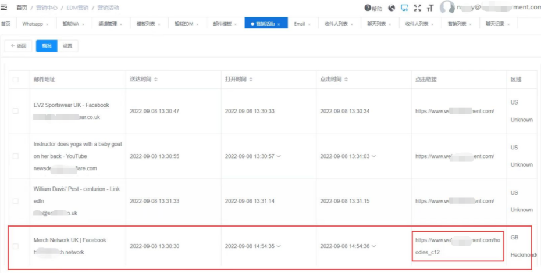Screen dimensions: 541x273
Task: Switch to the Email tab
Action: pos(300,24)
